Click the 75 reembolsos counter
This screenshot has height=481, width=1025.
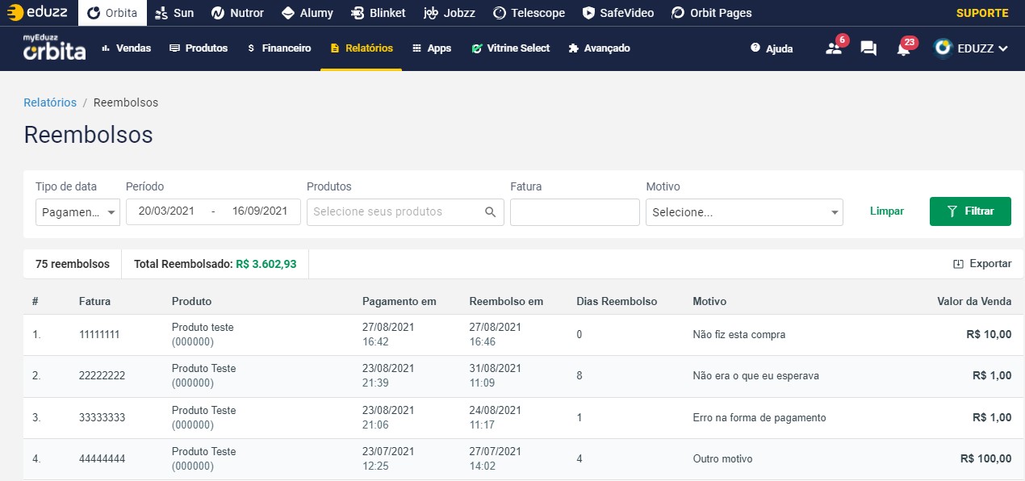73,264
